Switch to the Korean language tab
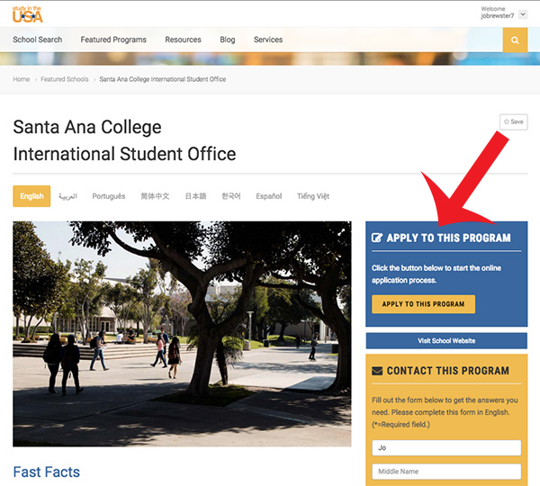The height and width of the screenshot is (486, 540). [x=231, y=196]
